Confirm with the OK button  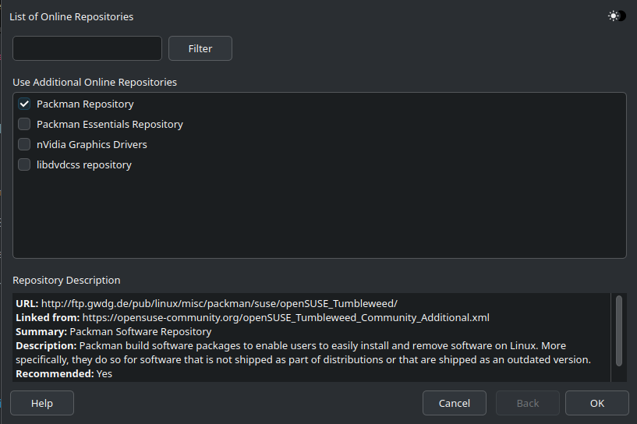click(596, 403)
